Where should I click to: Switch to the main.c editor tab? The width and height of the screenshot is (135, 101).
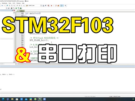(21, 11)
